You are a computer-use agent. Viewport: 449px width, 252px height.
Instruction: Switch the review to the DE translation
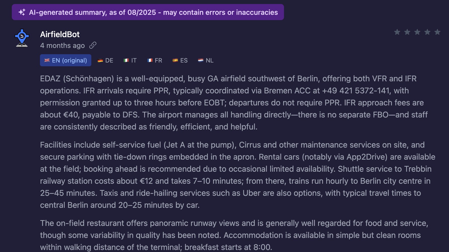click(106, 60)
